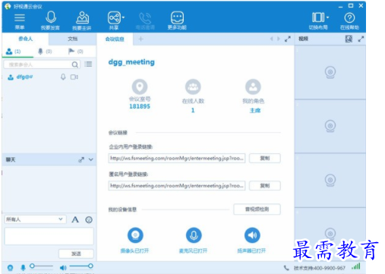This screenshot has height=274, width=385.
Task: Show speaking participants microphone filter (0)
Action: [45, 52]
